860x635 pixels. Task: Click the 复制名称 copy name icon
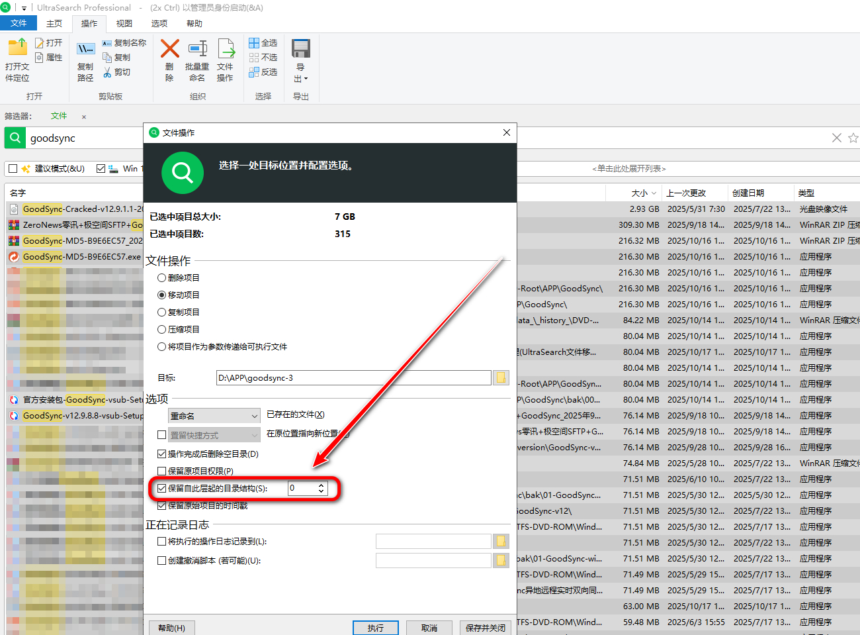click(107, 43)
